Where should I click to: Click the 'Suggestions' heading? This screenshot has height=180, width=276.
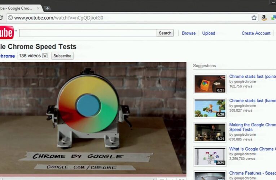point(204,66)
